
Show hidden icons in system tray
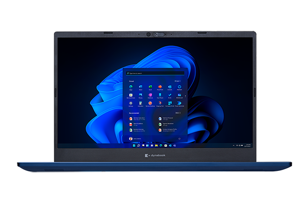tap(234, 146)
